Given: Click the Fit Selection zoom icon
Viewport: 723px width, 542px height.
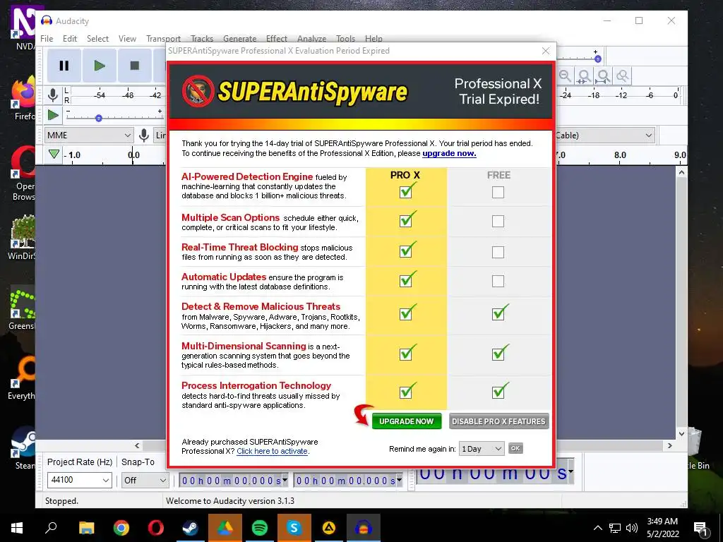Looking at the screenshot, I should (x=584, y=76).
